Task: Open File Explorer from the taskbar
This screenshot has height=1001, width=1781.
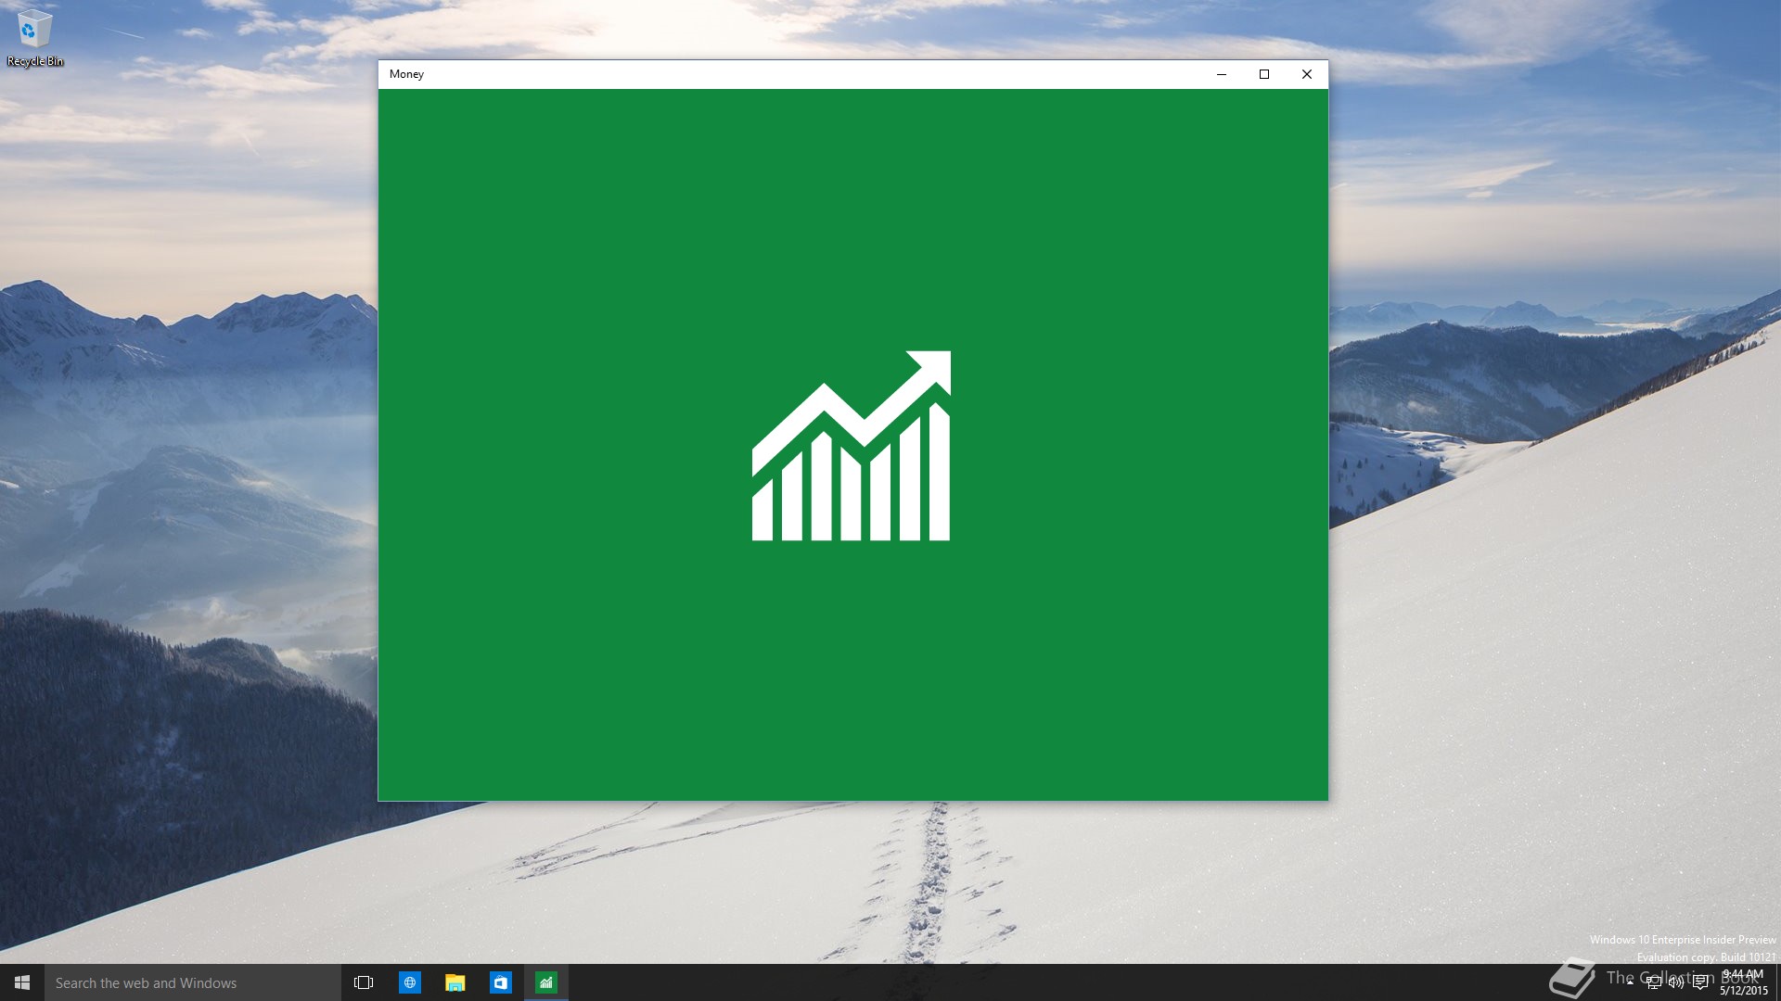Action: 455,982
